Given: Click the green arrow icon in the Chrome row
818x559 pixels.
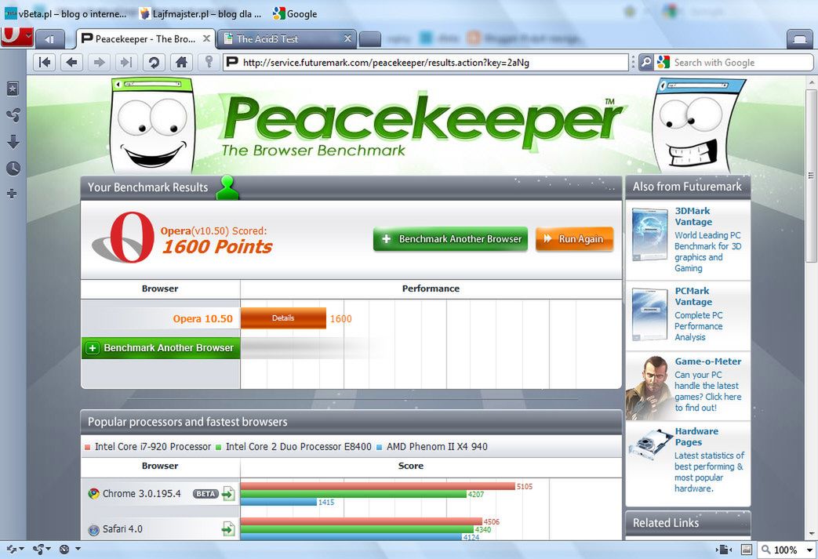Looking at the screenshot, I should [x=228, y=493].
